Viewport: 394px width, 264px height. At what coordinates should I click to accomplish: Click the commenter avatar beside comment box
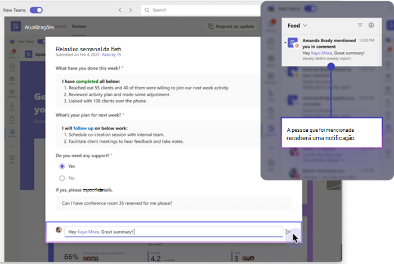coord(59,230)
